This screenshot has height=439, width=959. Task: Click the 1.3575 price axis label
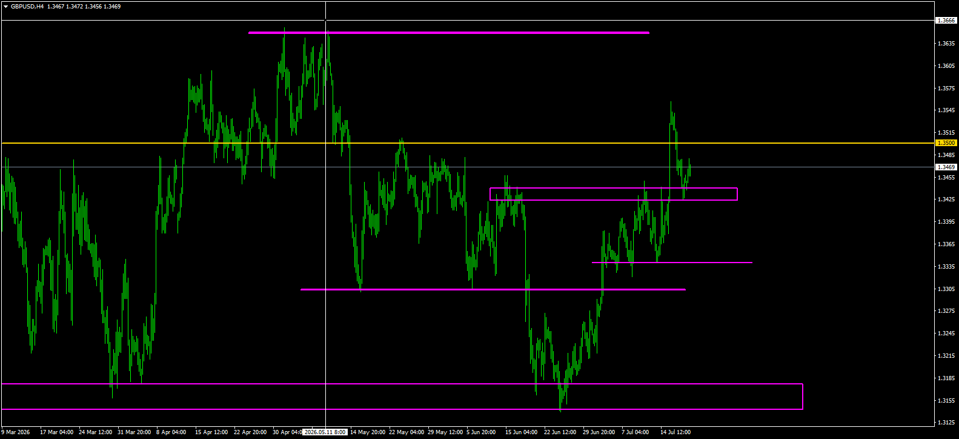(x=946, y=89)
